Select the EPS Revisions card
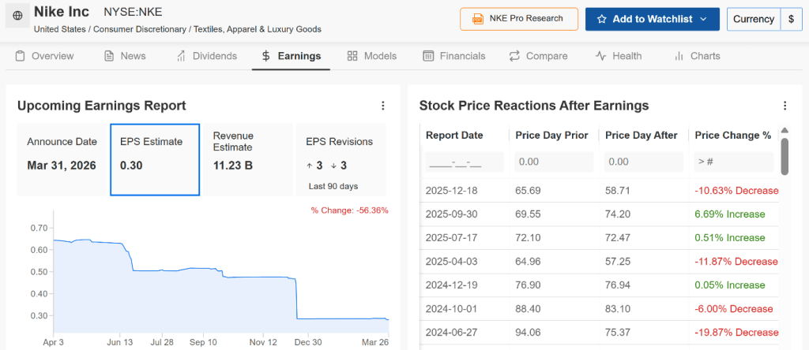The height and width of the screenshot is (350, 809). [340, 159]
